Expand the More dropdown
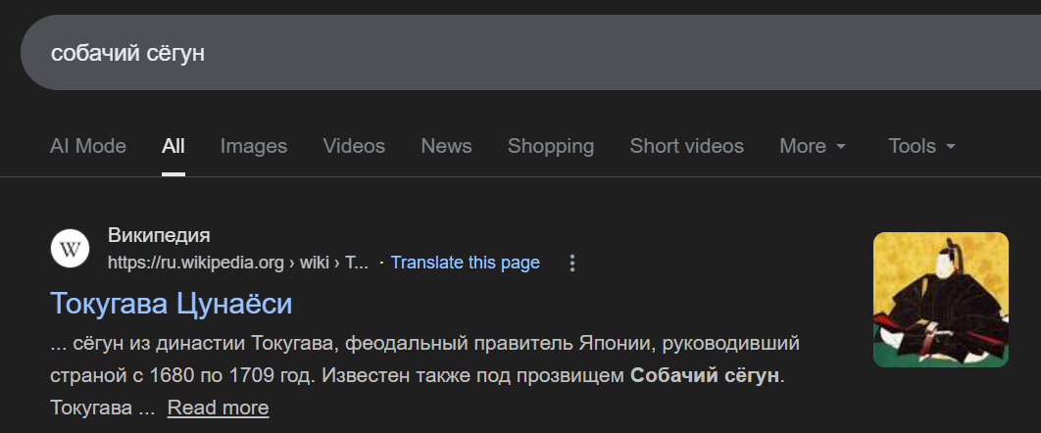Viewport: 1041px width, 433px height. click(x=813, y=146)
